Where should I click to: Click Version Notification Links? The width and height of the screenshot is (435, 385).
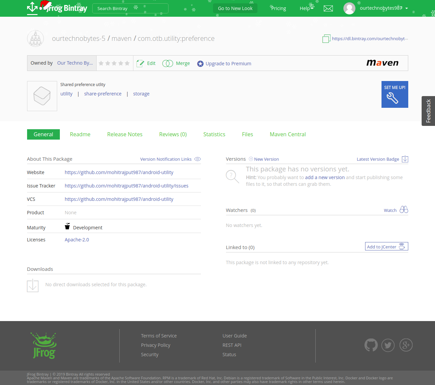[x=166, y=159]
